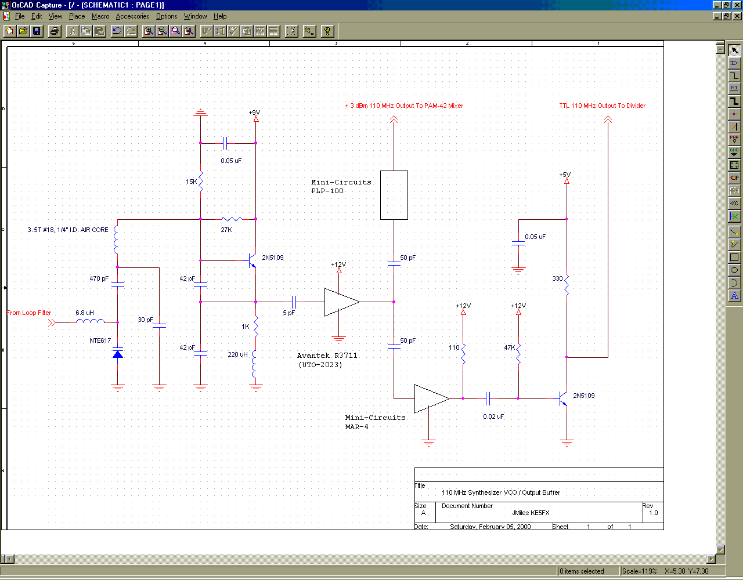743x580 pixels.
Task: Open the Place menu
Action: click(77, 16)
